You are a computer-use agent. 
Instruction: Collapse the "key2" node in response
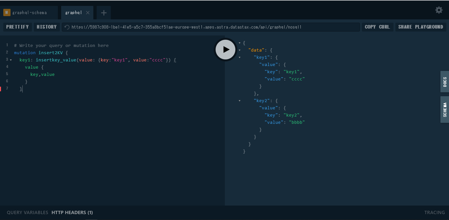coord(239,101)
